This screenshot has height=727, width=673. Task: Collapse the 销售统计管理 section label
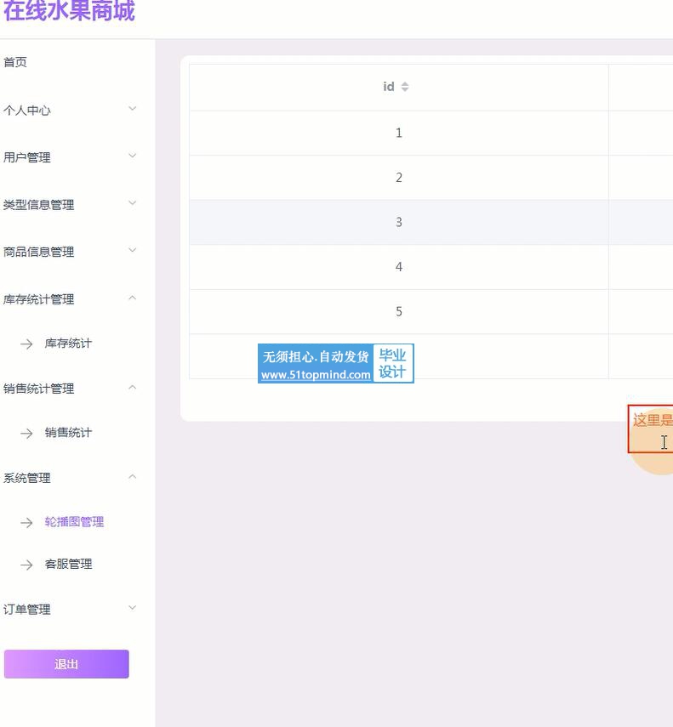click(38, 389)
